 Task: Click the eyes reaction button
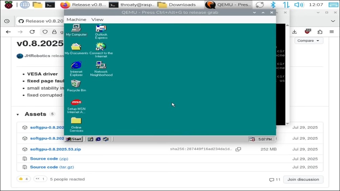(x=40, y=179)
